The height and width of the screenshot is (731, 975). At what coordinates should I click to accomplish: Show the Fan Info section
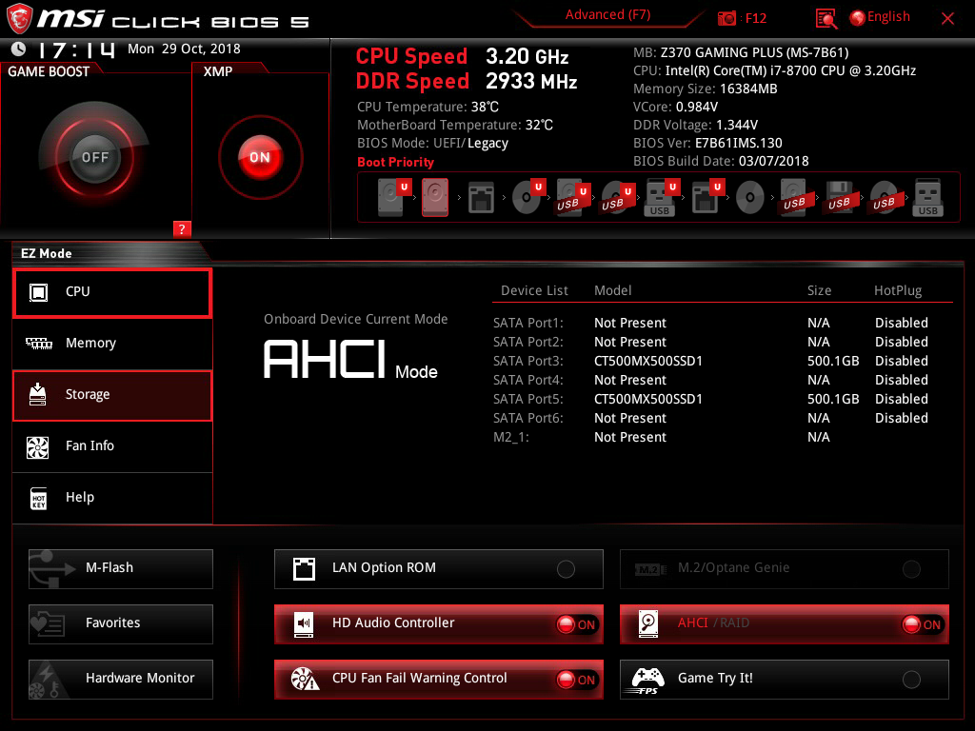[112, 446]
